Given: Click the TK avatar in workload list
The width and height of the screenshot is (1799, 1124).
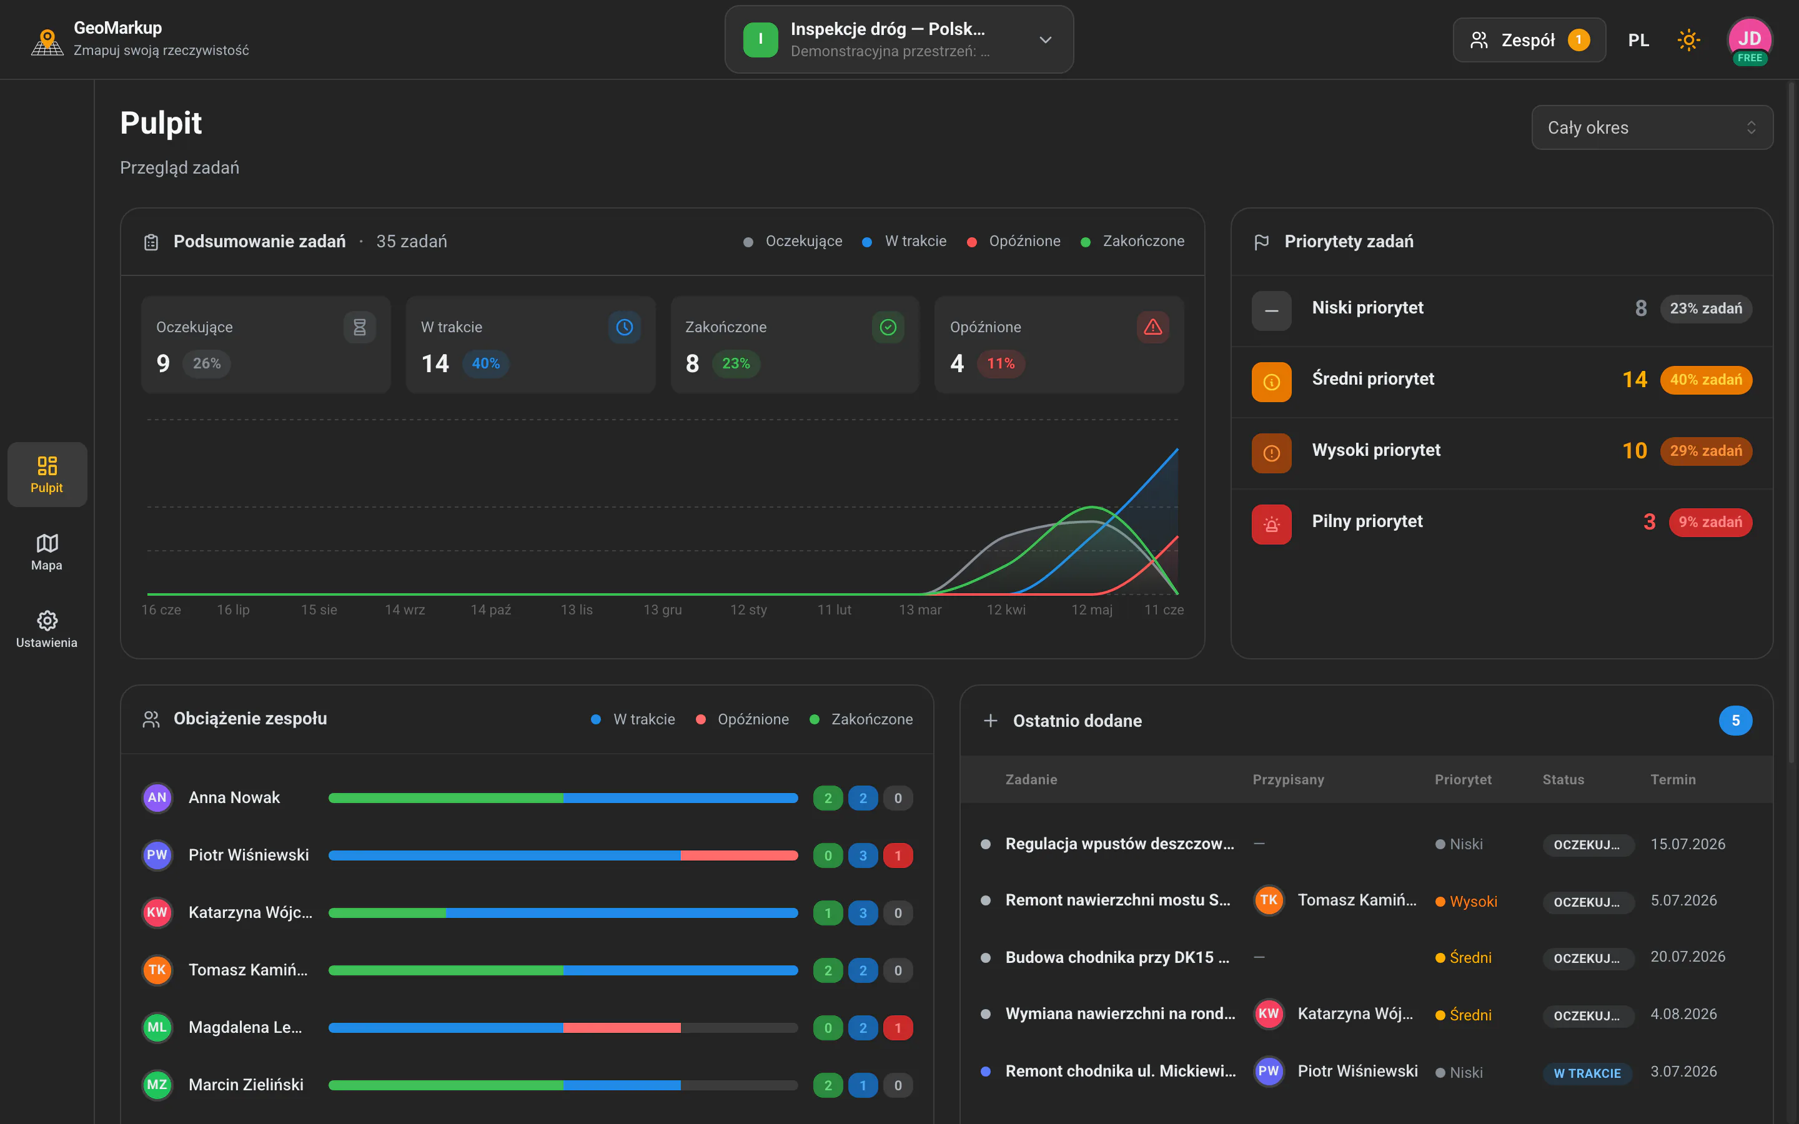Looking at the screenshot, I should (157, 970).
